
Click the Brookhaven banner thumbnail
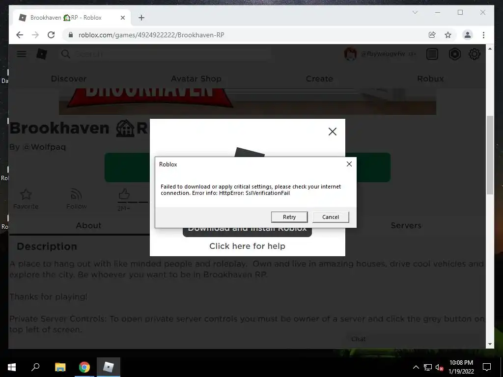click(248, 102)
